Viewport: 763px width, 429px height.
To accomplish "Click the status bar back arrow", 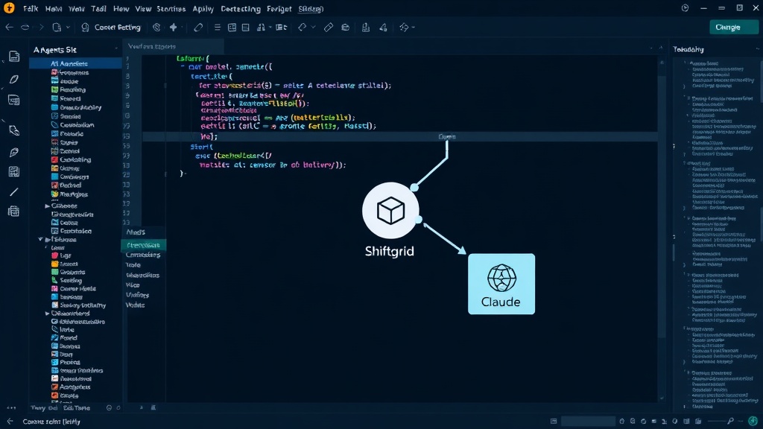I will 10,422.
